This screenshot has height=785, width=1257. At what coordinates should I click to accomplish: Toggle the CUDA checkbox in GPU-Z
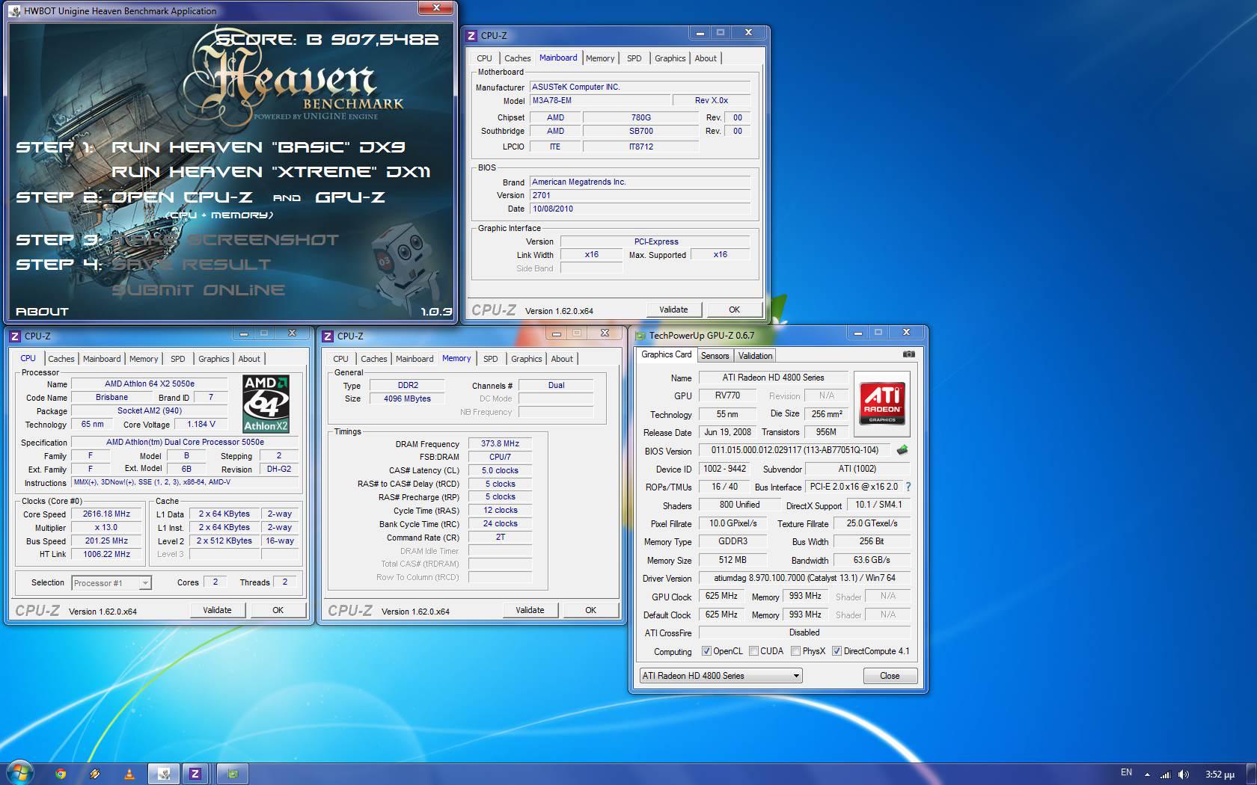coord(753,651)
